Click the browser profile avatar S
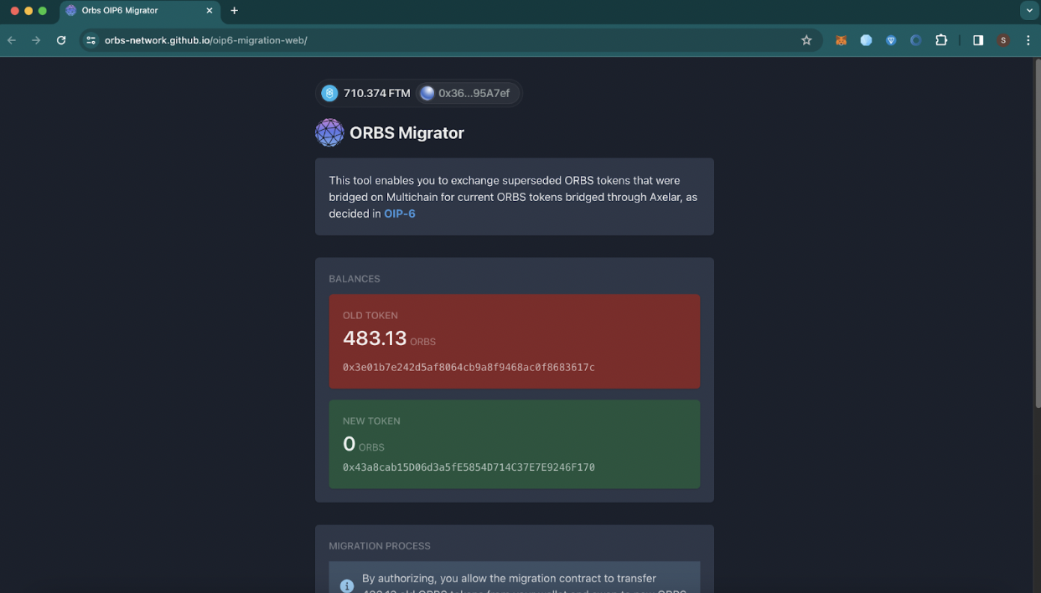Image resolution: width=1041 pixels, height=593 pixels. 1002,39
